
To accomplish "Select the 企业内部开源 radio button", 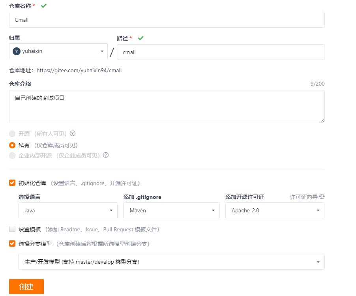I will [x=12, y=155].
